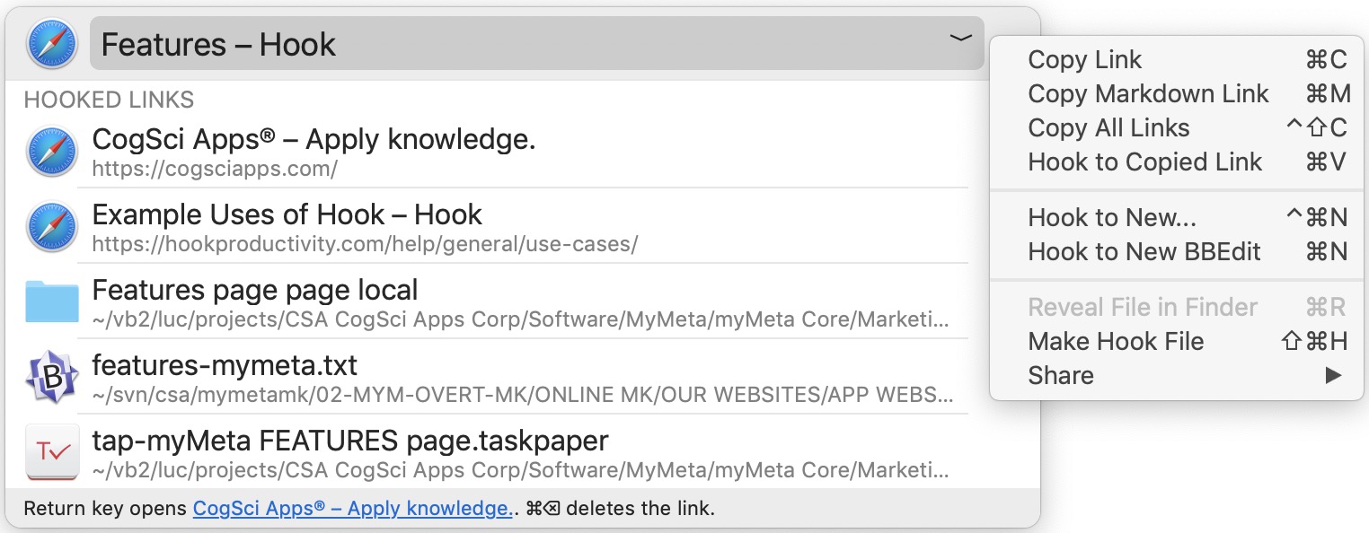Image resolution: width=1369 pixels, height=533 pixels.
Task: Select Hook to New BBEdit
Action: pyautogui.click(x=1145, y=252)
